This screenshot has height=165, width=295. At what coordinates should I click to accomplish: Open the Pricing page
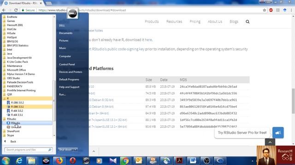tap(195, 22)
